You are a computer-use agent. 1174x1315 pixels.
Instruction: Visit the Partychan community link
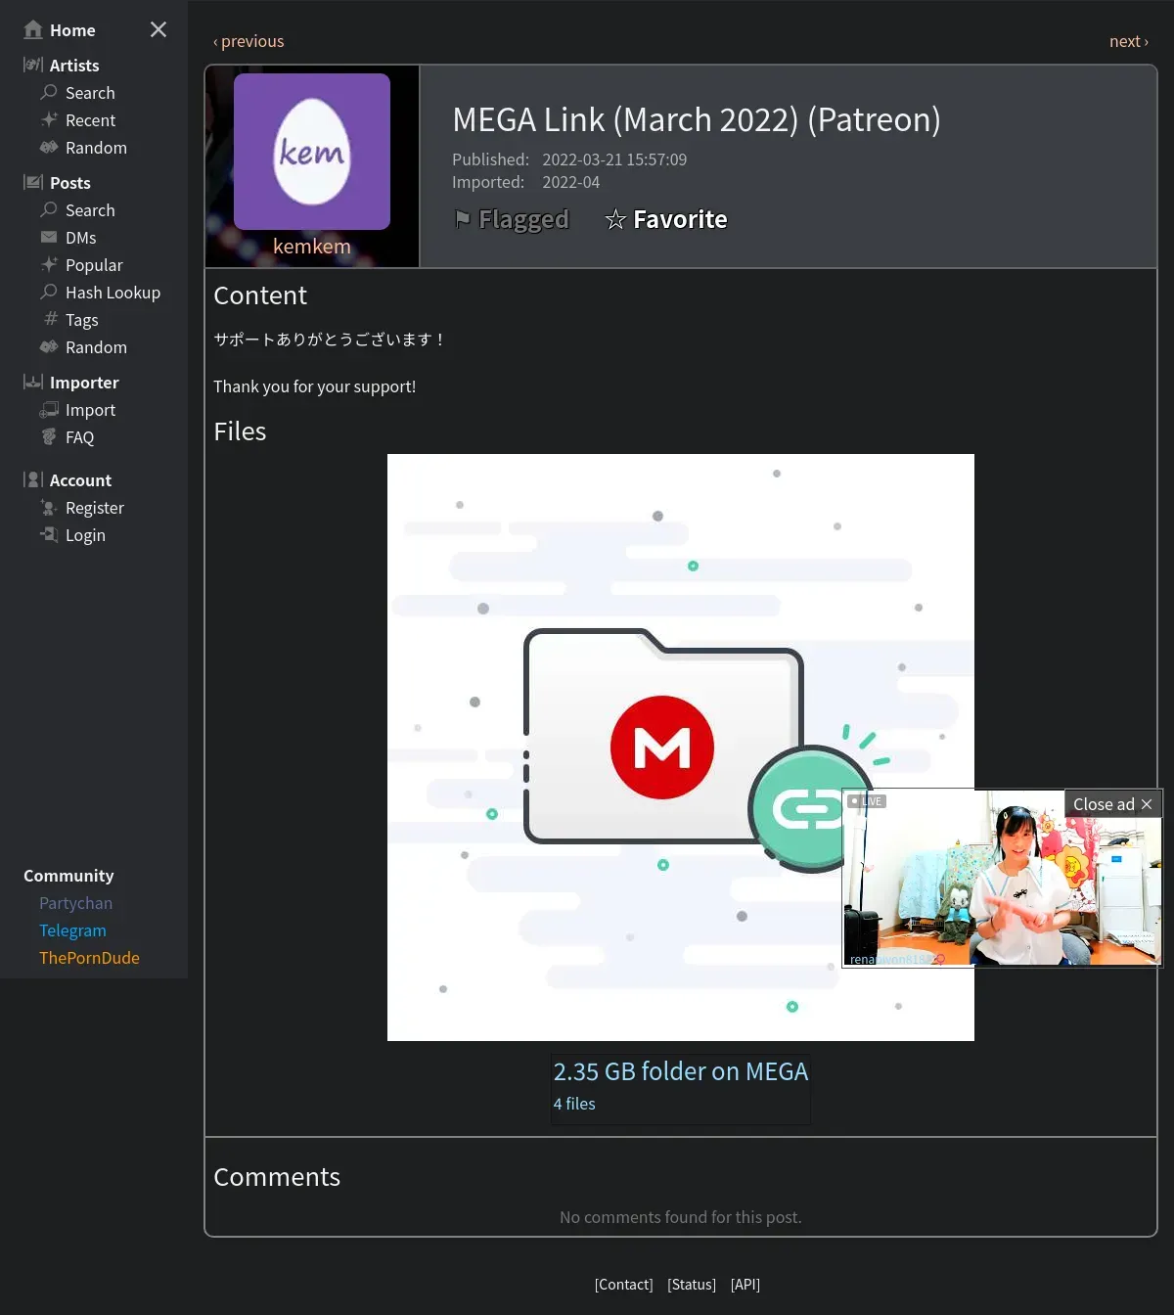pyautogui.click(x=75, y=903)
